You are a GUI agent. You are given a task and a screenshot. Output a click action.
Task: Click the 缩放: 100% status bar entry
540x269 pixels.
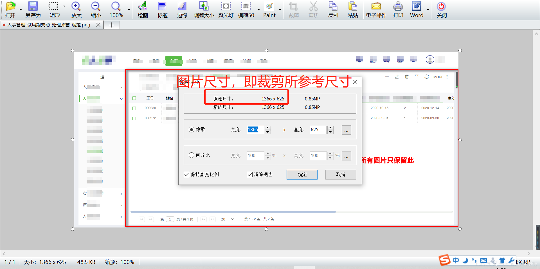coord(120,262)
